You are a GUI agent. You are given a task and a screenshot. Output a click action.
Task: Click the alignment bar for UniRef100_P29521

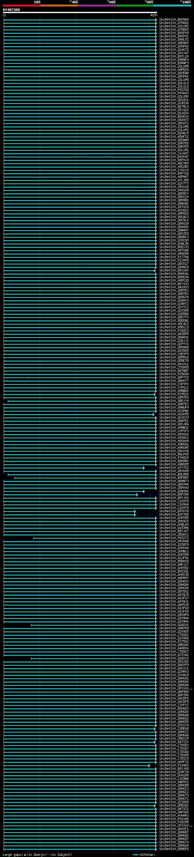point(80,394)
